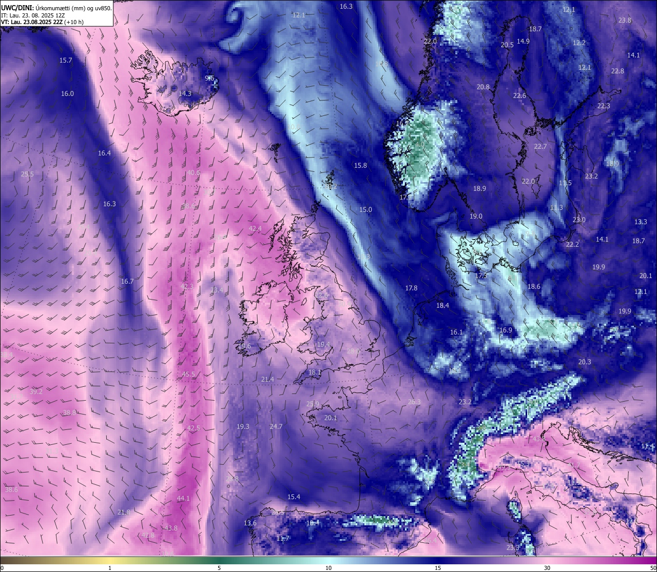Click the 30 label on the color scale
Viewport: 657px width, 572px height.
547,568
